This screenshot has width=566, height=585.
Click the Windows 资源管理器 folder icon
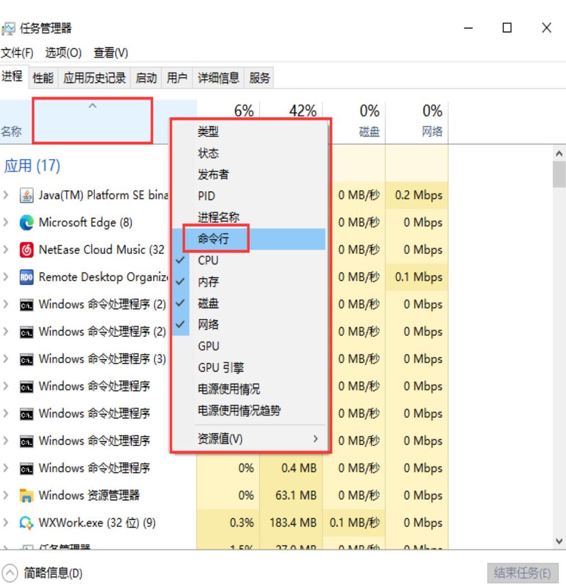coord(26,495)
